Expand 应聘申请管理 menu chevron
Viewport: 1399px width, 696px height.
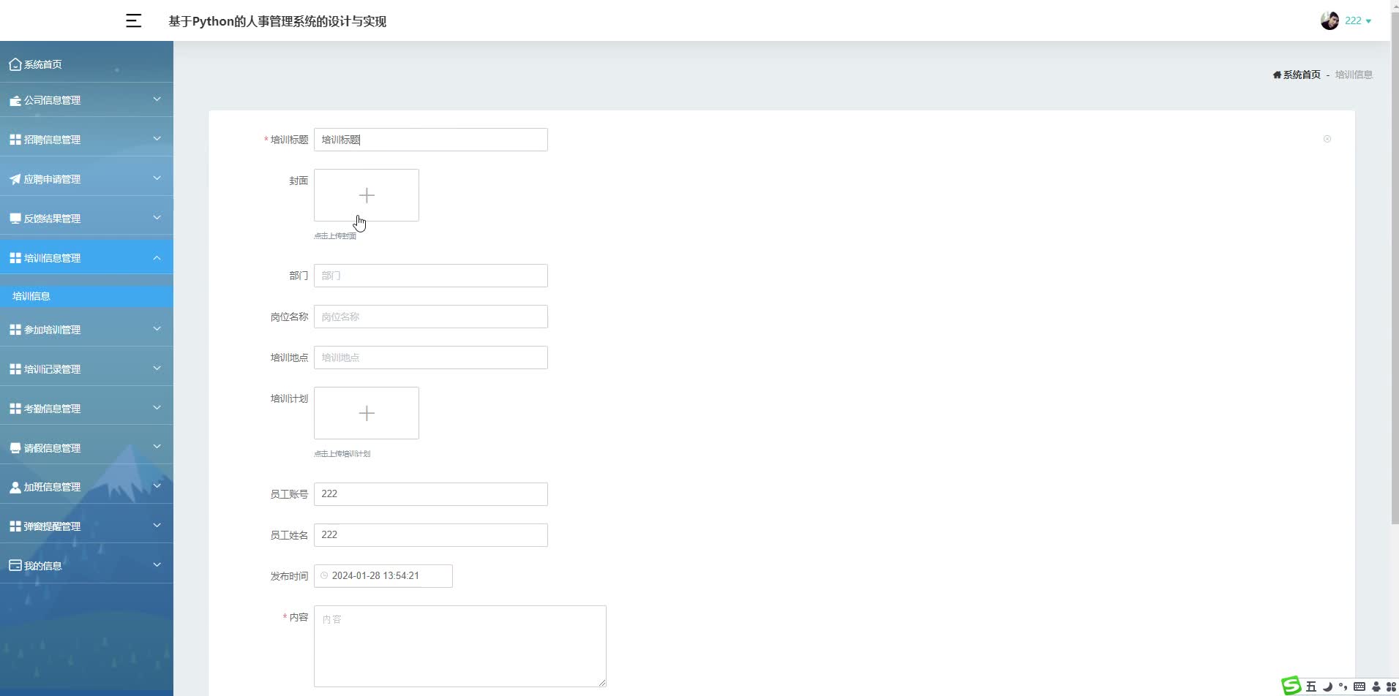(x=157, y=178)
